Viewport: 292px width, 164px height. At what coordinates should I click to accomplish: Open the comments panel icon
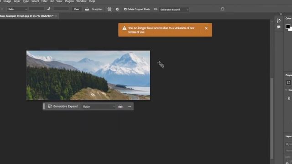[x=279, y=27]
